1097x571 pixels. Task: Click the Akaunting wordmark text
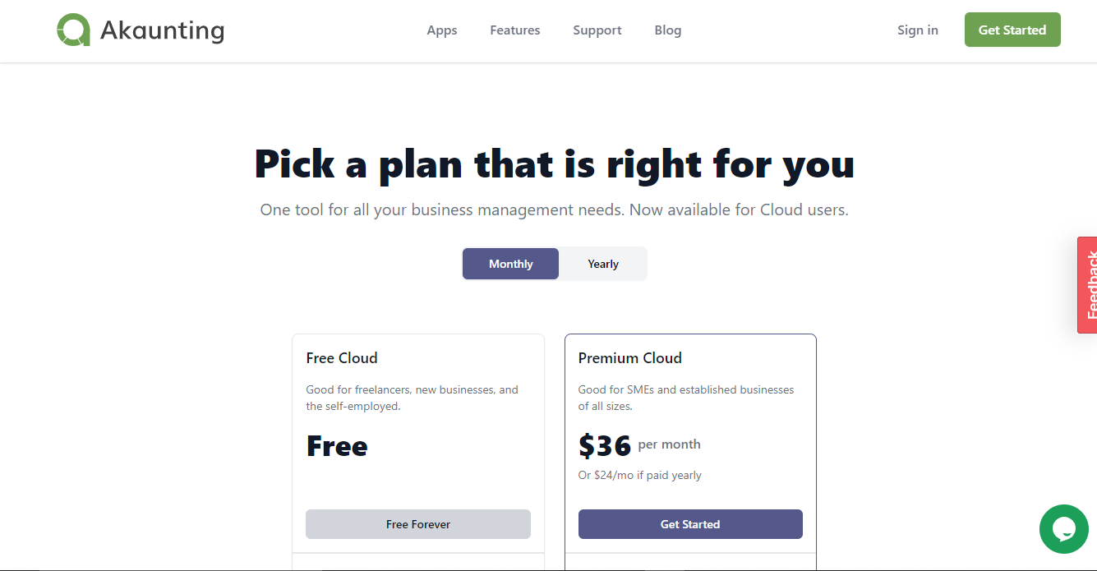[162, 30]
